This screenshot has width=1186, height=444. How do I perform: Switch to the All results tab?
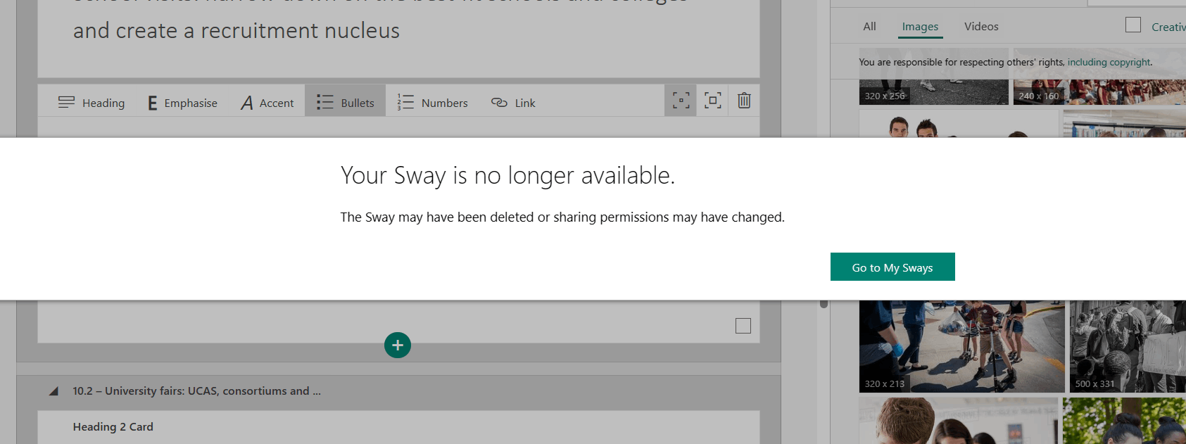870,27
